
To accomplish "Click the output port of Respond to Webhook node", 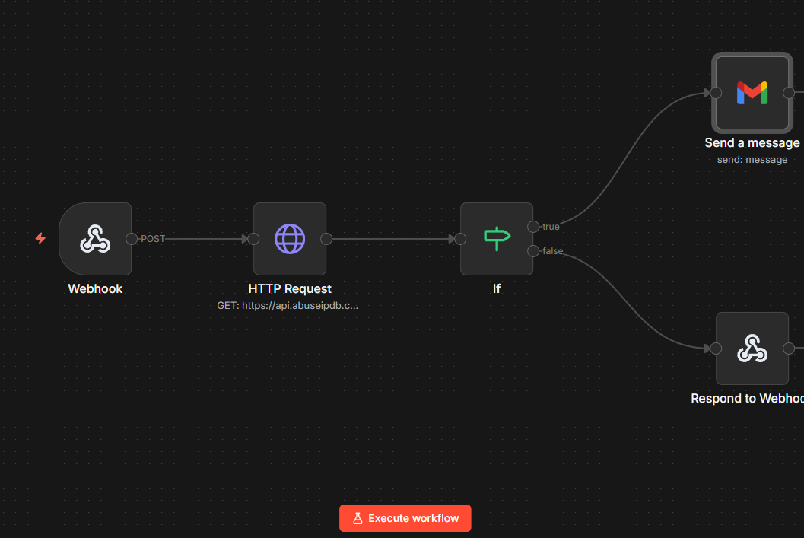I will click(790, 349).
